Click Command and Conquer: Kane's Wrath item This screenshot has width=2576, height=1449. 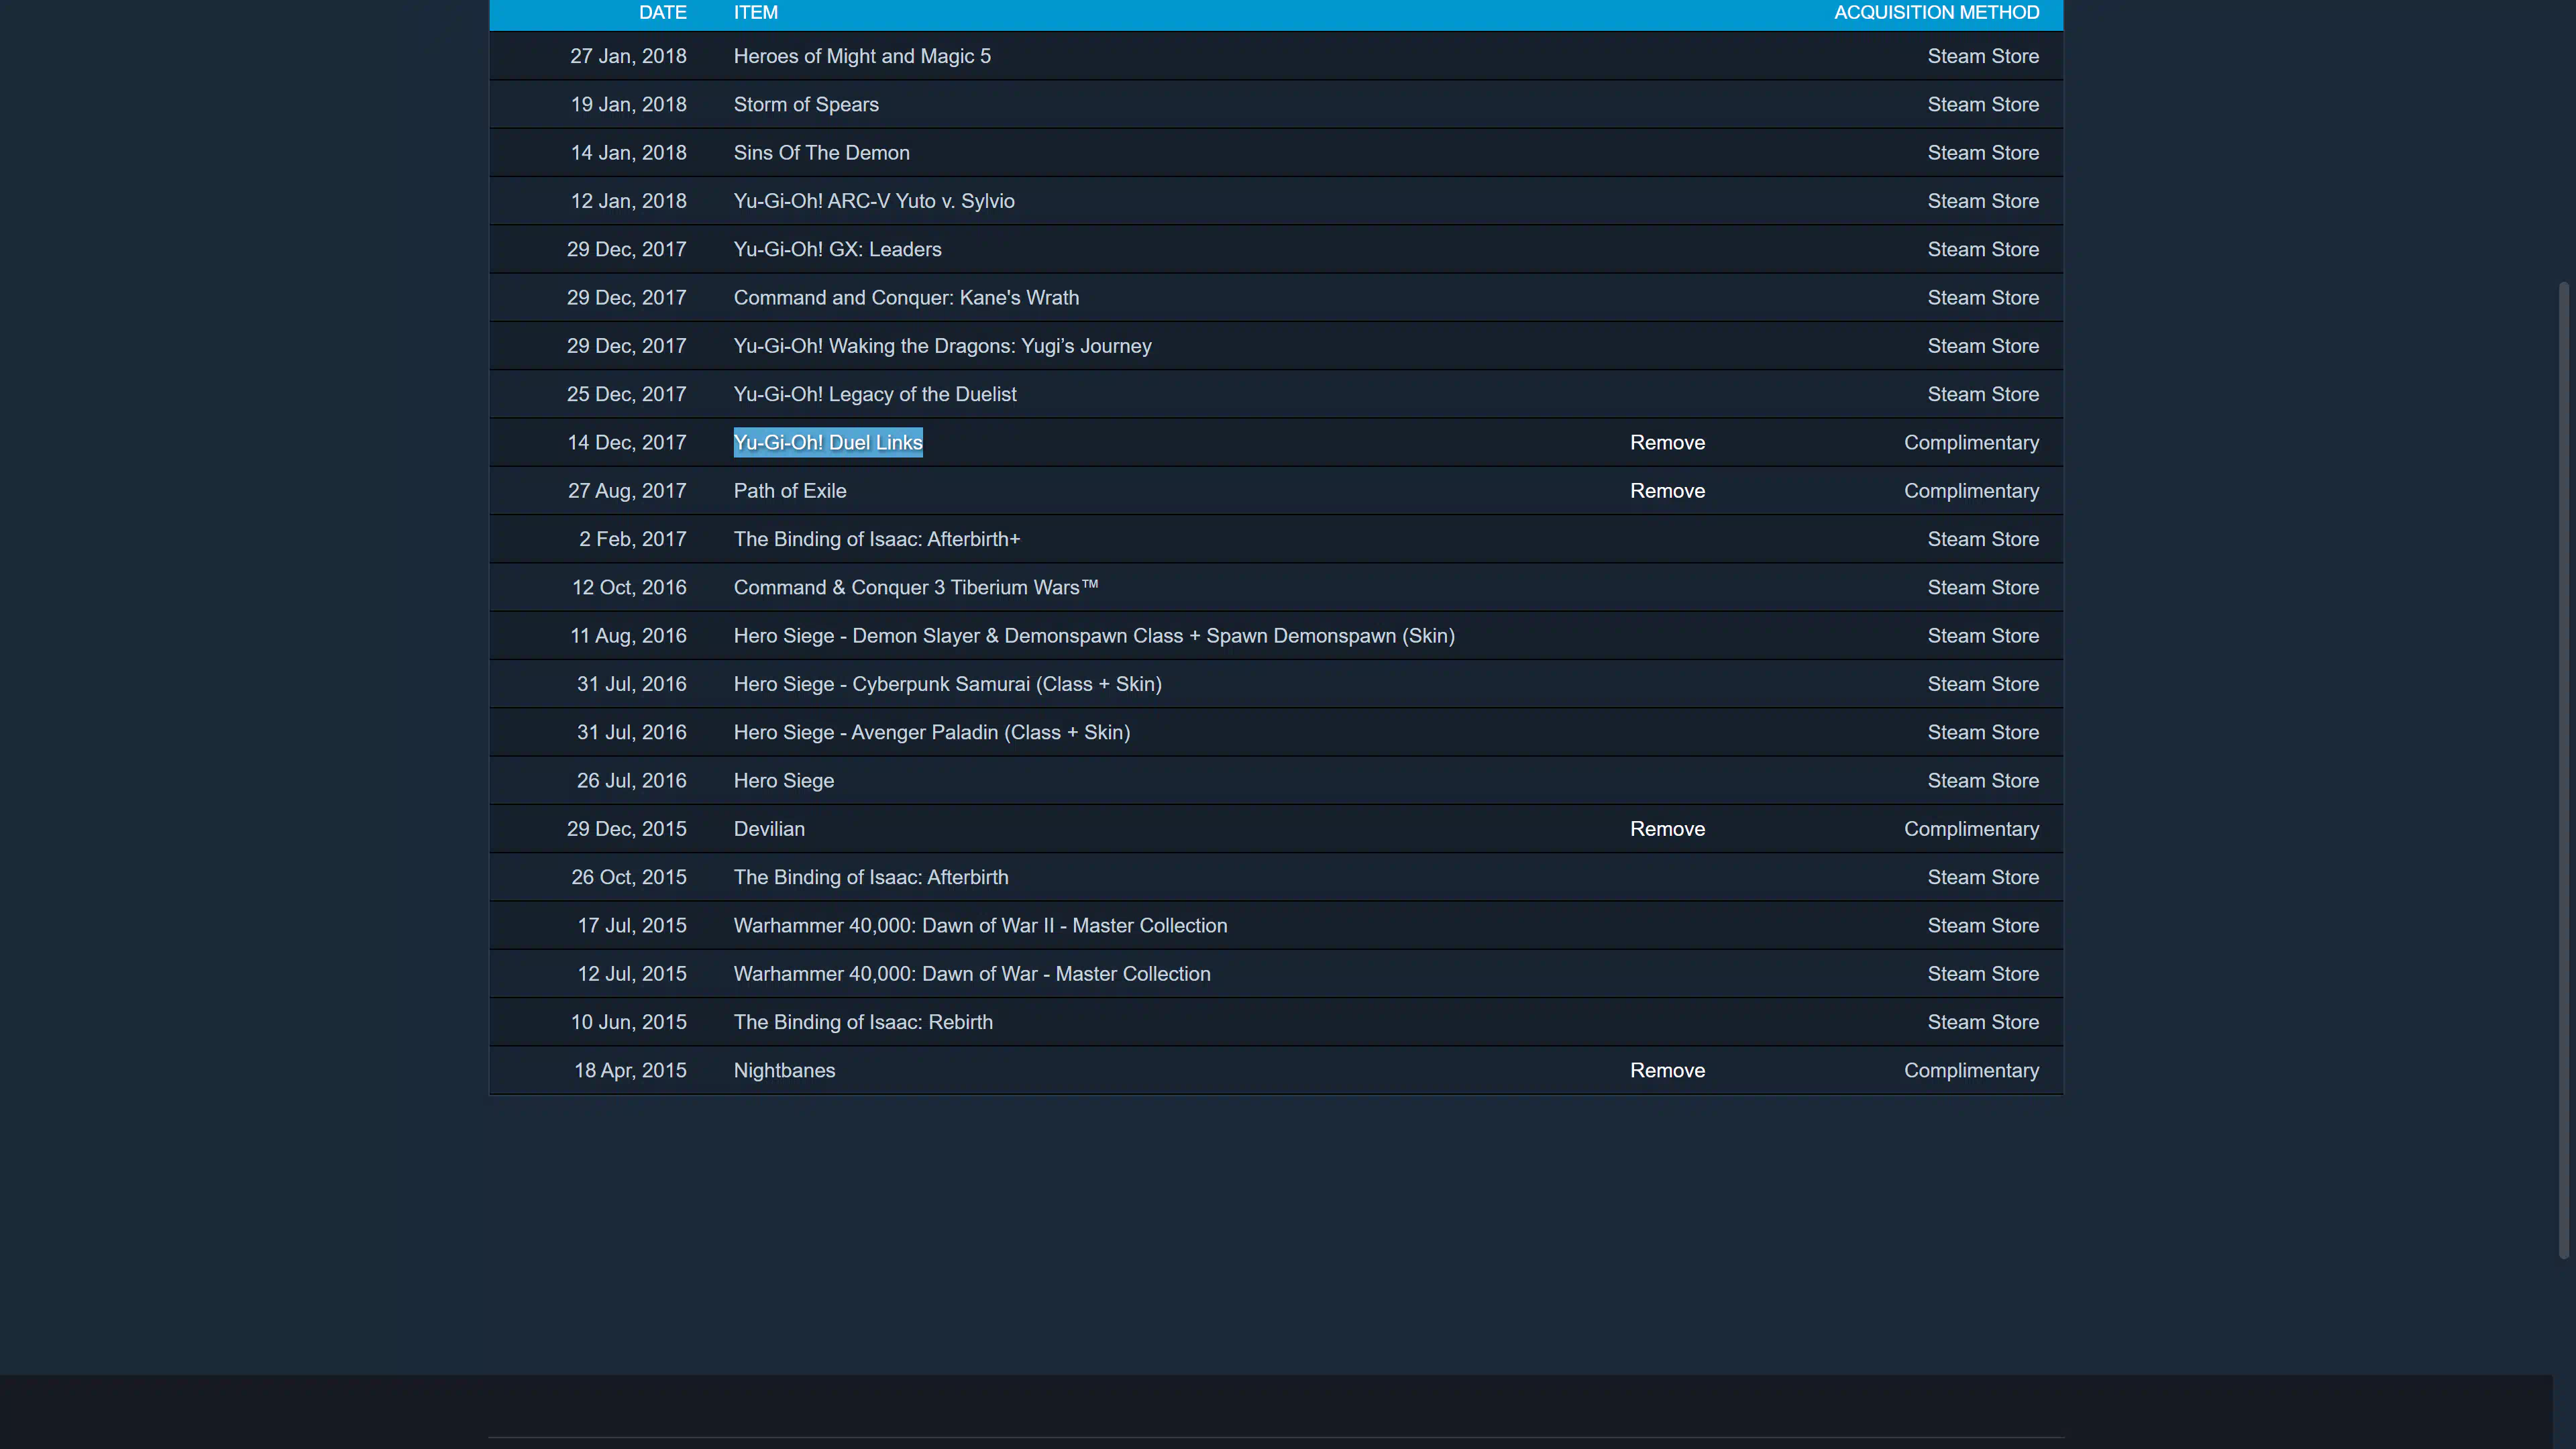(906, 298)
